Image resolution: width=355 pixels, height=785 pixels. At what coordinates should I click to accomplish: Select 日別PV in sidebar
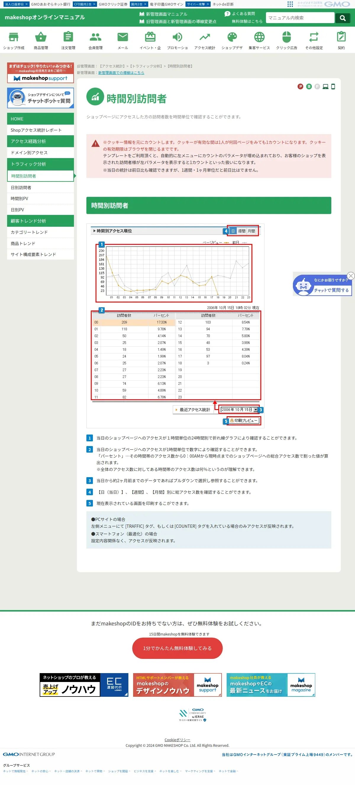pyautogui.click(x=41, y=210)
